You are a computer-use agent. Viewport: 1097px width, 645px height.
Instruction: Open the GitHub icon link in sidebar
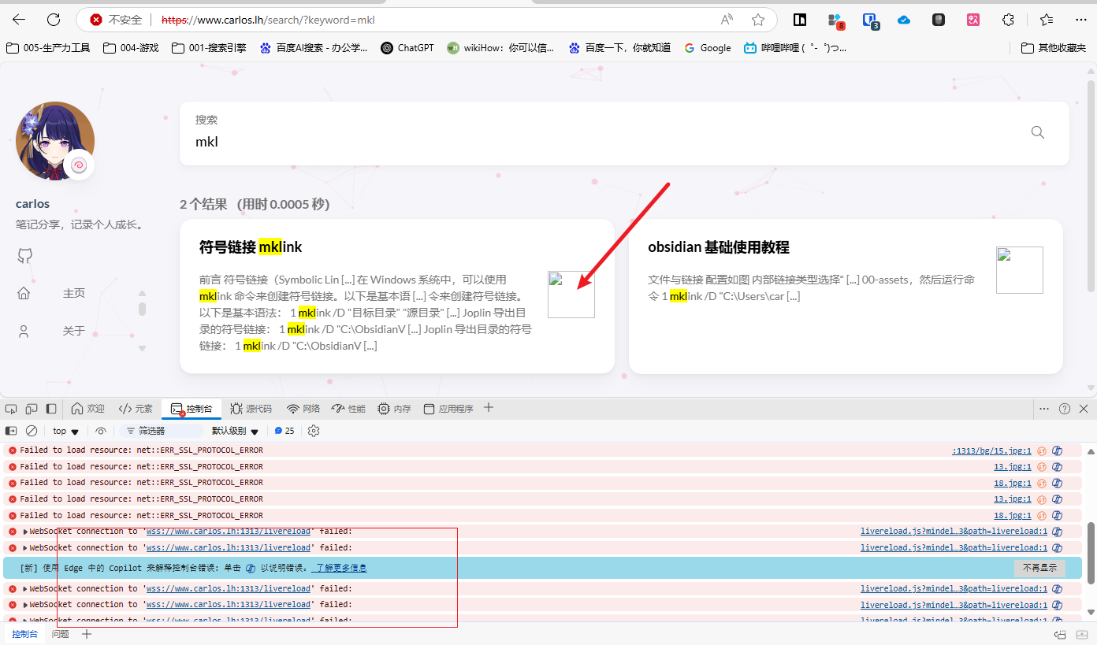coord(24,256)
